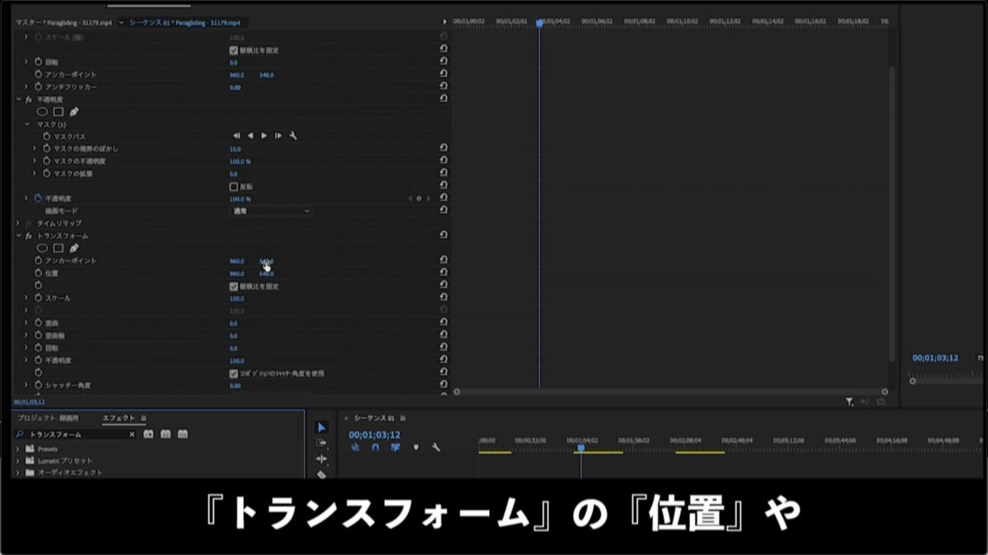Image resolution: width=988 pixels, height=555 pixels.
Task: Click the 00;01;03;12 timecode field
Action: [x=375, y=434]
